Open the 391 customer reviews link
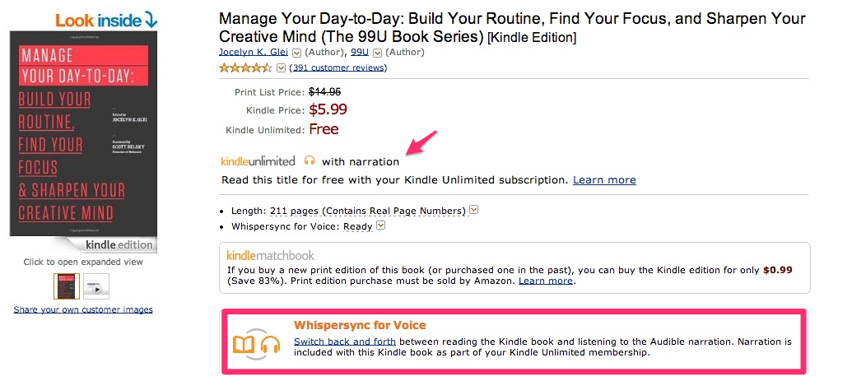This screenshot has height=381, width=852. click(338, 67)
